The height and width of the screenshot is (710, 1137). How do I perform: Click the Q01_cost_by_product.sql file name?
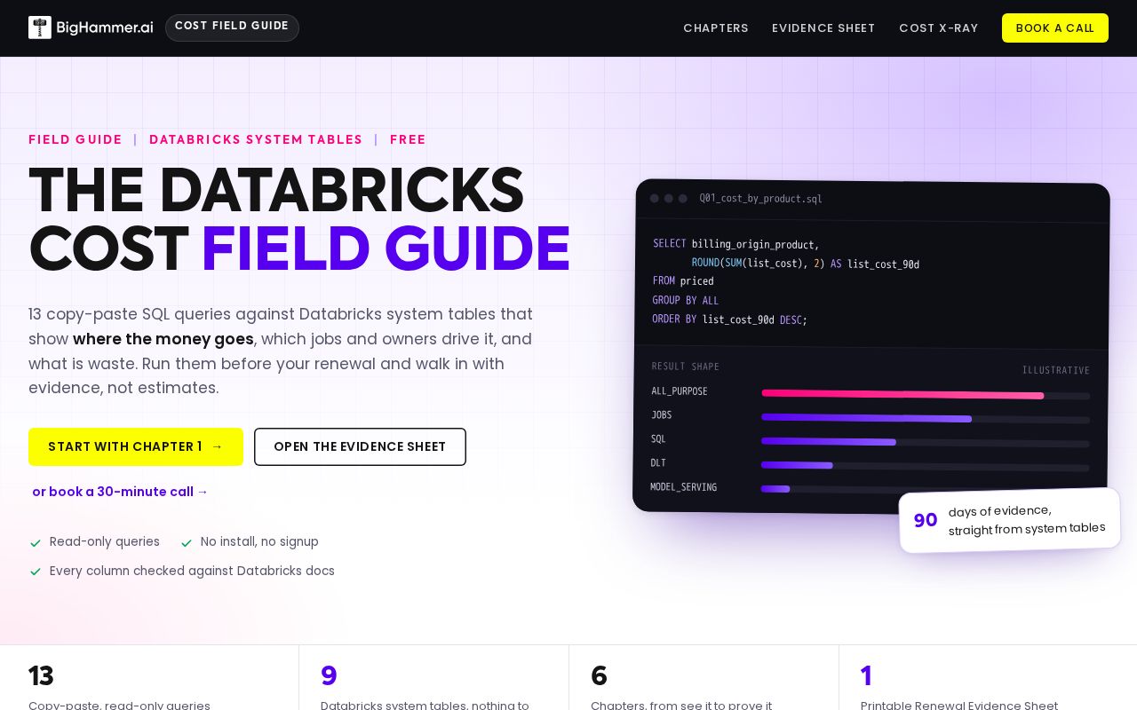point(760,199)
